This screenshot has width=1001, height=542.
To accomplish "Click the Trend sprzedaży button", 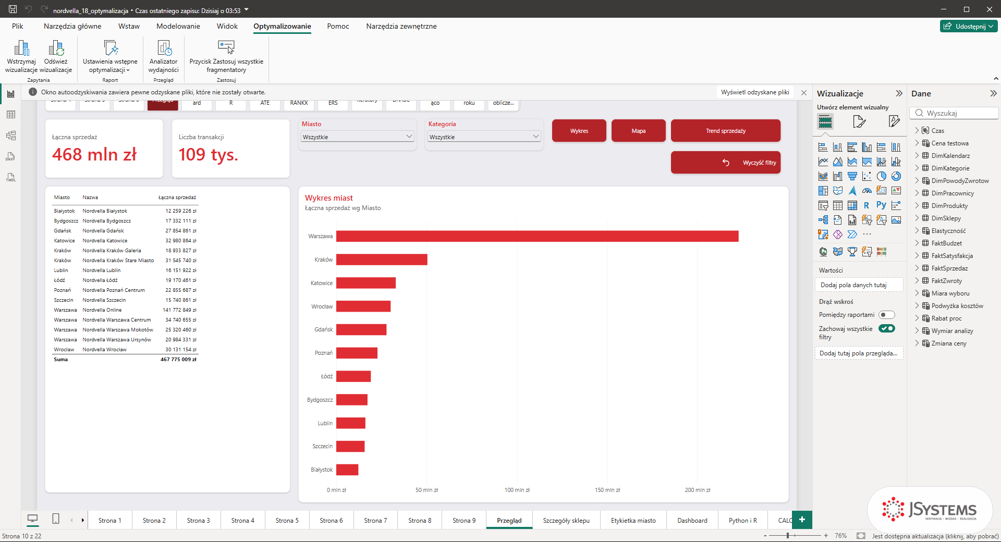I will tap(726, 131).
